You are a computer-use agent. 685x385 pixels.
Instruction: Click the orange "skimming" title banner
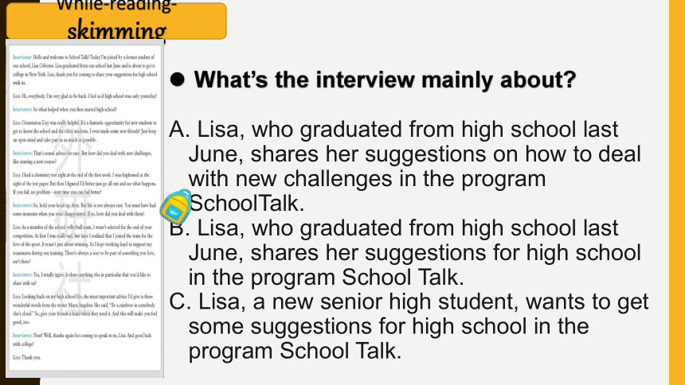[116, 21]
